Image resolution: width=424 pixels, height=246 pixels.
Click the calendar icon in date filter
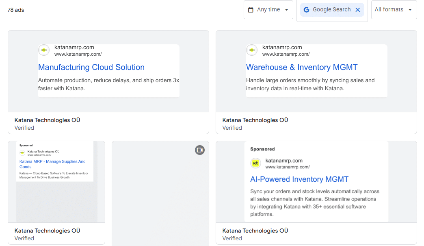coord(251,10)
